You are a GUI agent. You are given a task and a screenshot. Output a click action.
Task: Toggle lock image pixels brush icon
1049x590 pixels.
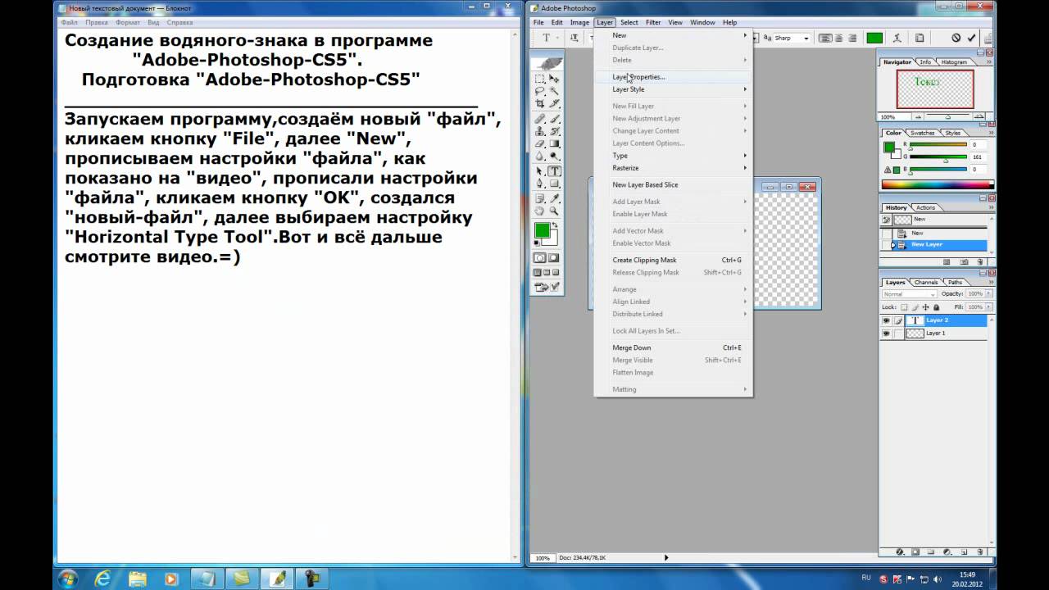[915, 307]
